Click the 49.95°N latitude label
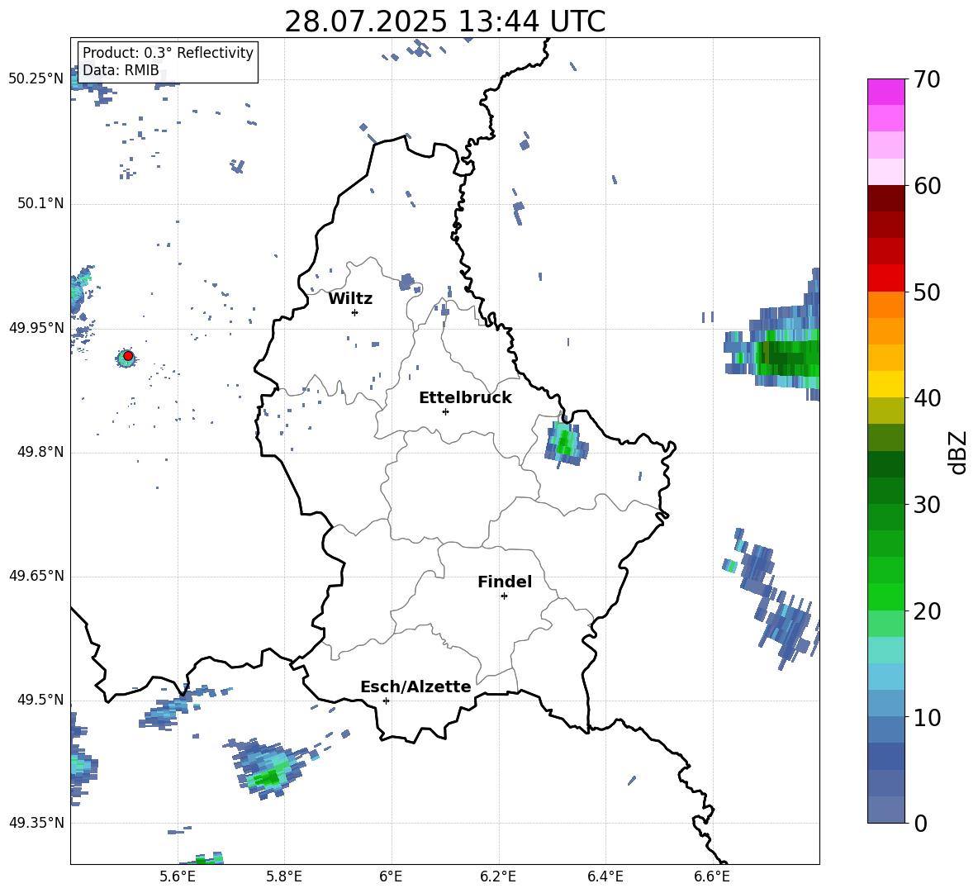The height and width of the screenshot is (893, 978). (36, 328)
